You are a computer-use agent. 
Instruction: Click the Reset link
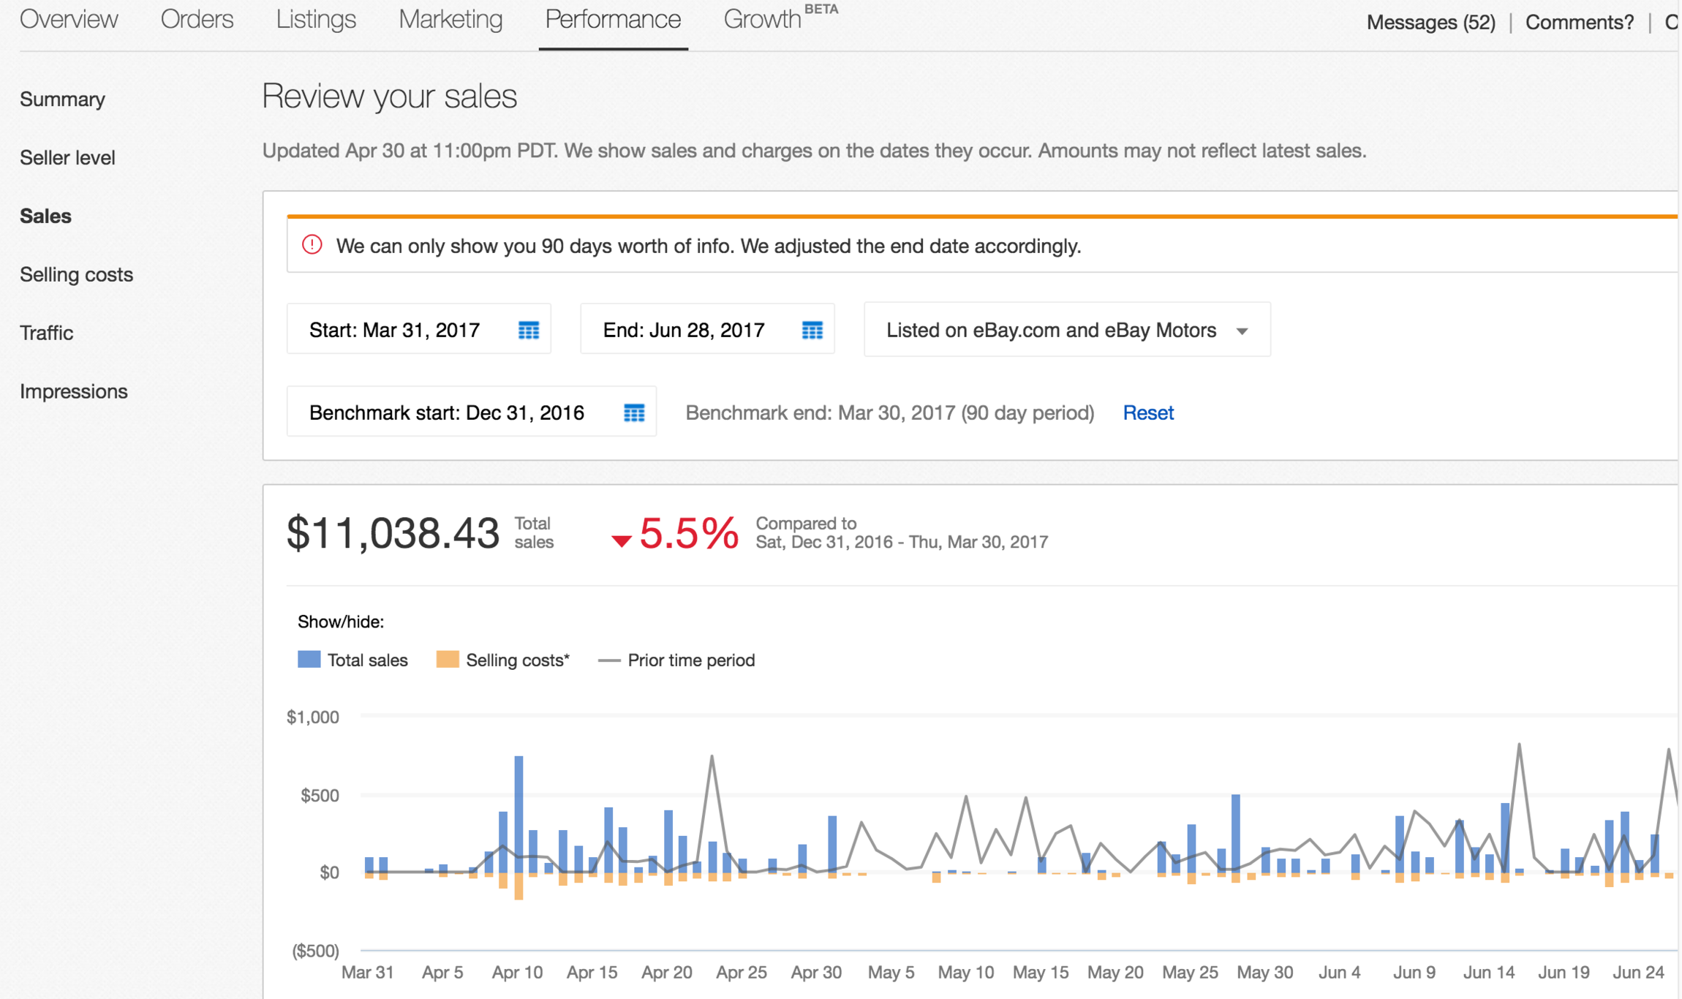1147,412
